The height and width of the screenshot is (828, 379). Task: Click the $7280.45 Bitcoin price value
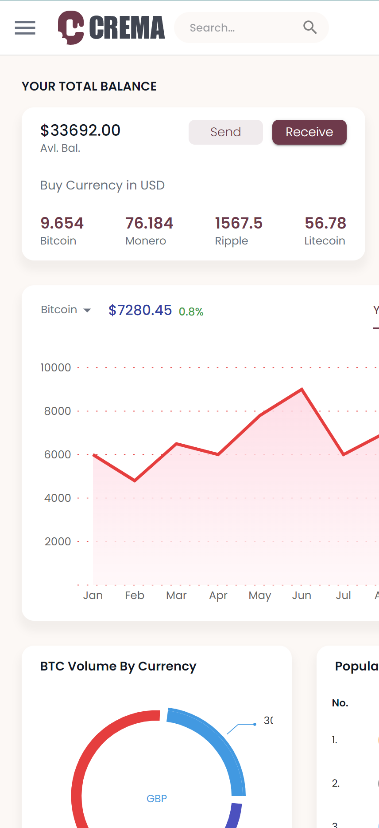pyautogui.click(x=140, y=310)
